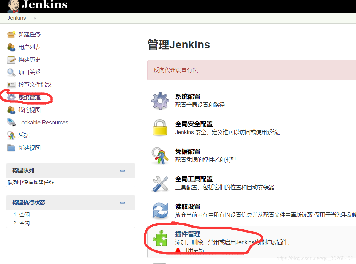Viewport: 356px width, 264px height.
Task: Open the 新建任务 link
Action: coord(29,35)
